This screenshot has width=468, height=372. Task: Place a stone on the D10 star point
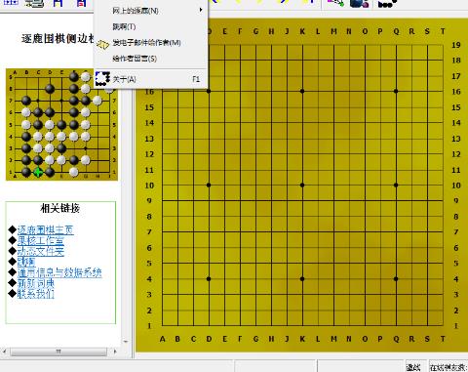tap(209, 186)
